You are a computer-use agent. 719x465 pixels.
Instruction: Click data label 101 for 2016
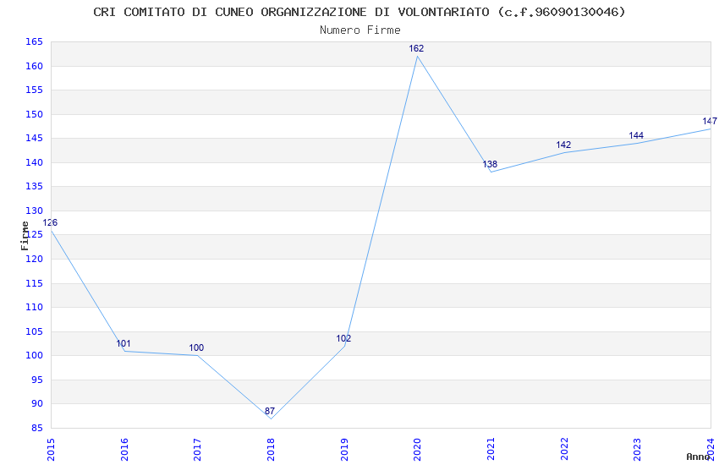tap(123, 343)
